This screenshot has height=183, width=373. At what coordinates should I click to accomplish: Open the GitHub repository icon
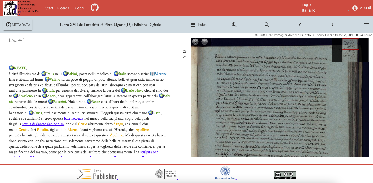[94, 8]
